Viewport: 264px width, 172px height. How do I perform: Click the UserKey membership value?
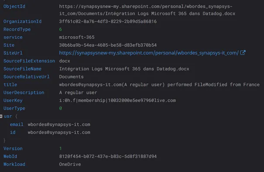(117, 100)
